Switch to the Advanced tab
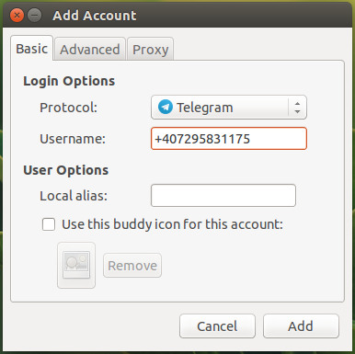 90,50
